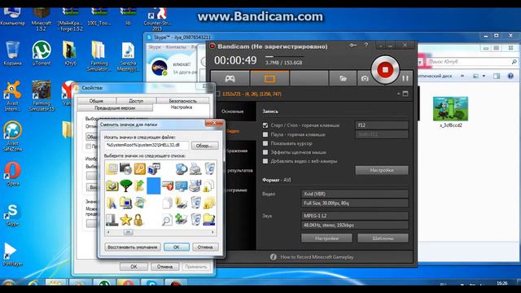Image resolution: width=521 pixels, height=293 pixels.
Task: Click Отмена in the Свойства window
Action: point(164,266)
